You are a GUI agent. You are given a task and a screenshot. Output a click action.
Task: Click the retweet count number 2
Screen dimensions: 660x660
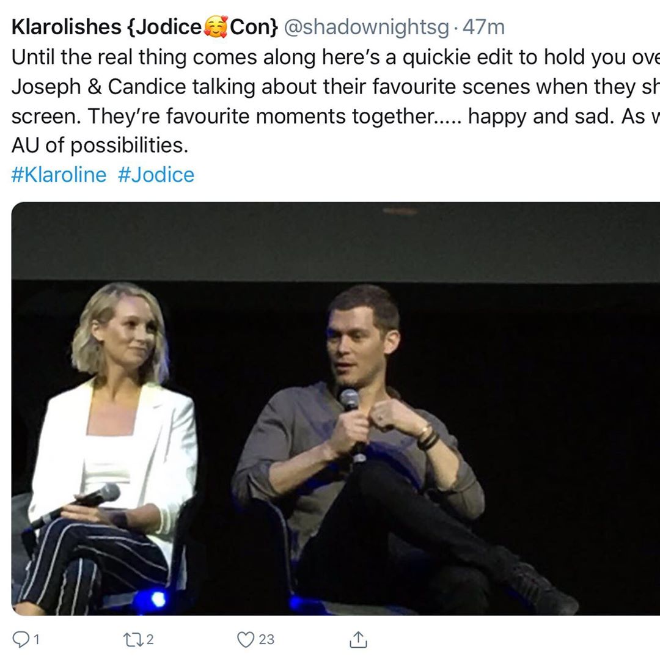click(150, 640)
